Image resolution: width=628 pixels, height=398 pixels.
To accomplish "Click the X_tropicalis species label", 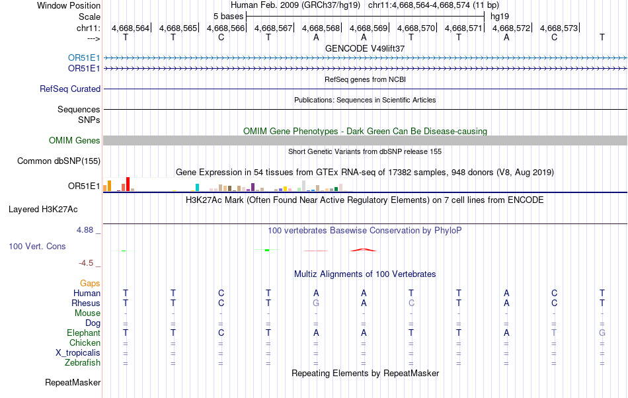I will 78,353.
